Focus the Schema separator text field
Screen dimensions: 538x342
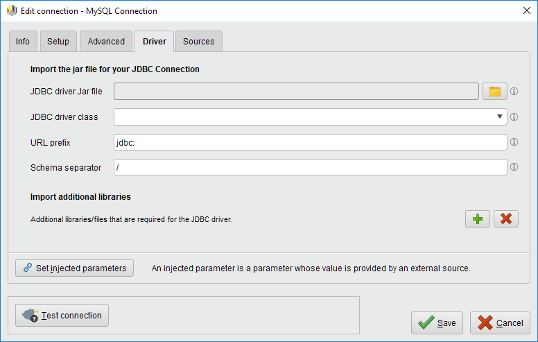[x=310, y=167]
